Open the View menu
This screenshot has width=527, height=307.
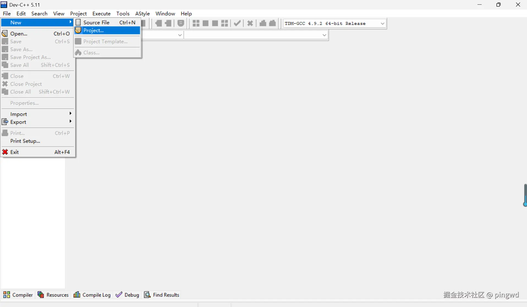click(x=59, y=13)
